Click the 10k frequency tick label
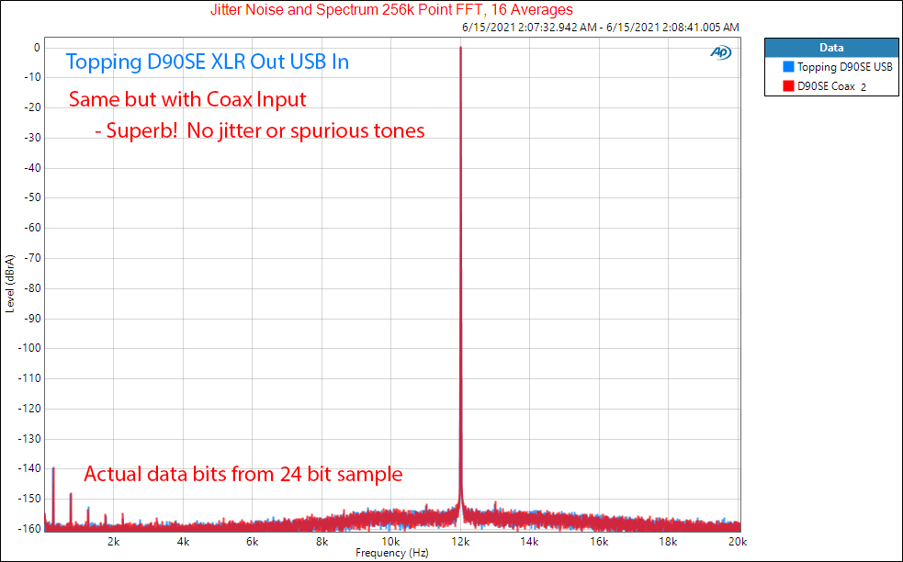The height and width of the screenshot is (562, 903). 390,541
